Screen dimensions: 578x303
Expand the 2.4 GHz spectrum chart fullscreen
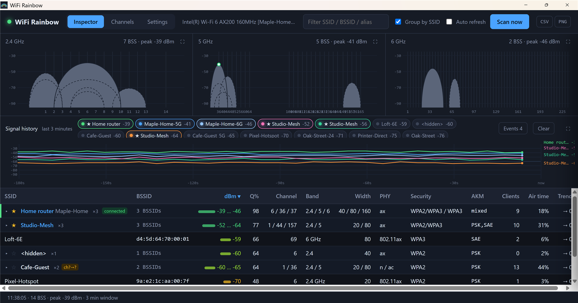[x=182, y=42]
